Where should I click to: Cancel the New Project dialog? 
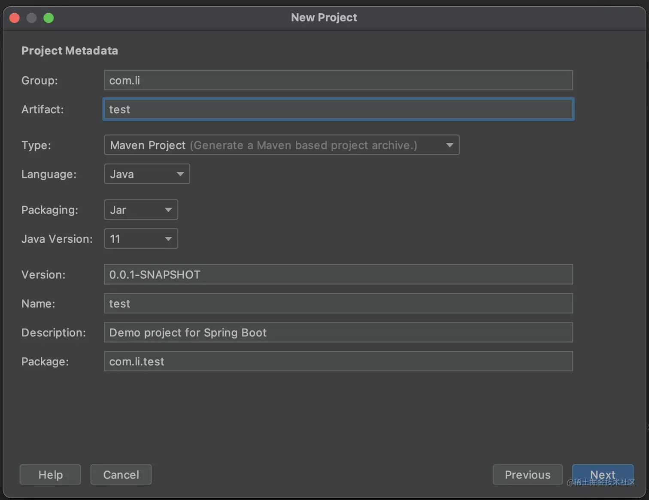tap(121, 475)
